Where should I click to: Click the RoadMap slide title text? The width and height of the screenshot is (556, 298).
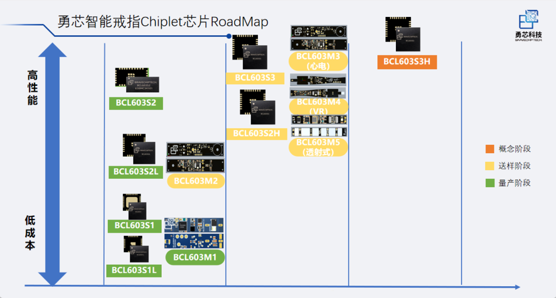point(163,23)
